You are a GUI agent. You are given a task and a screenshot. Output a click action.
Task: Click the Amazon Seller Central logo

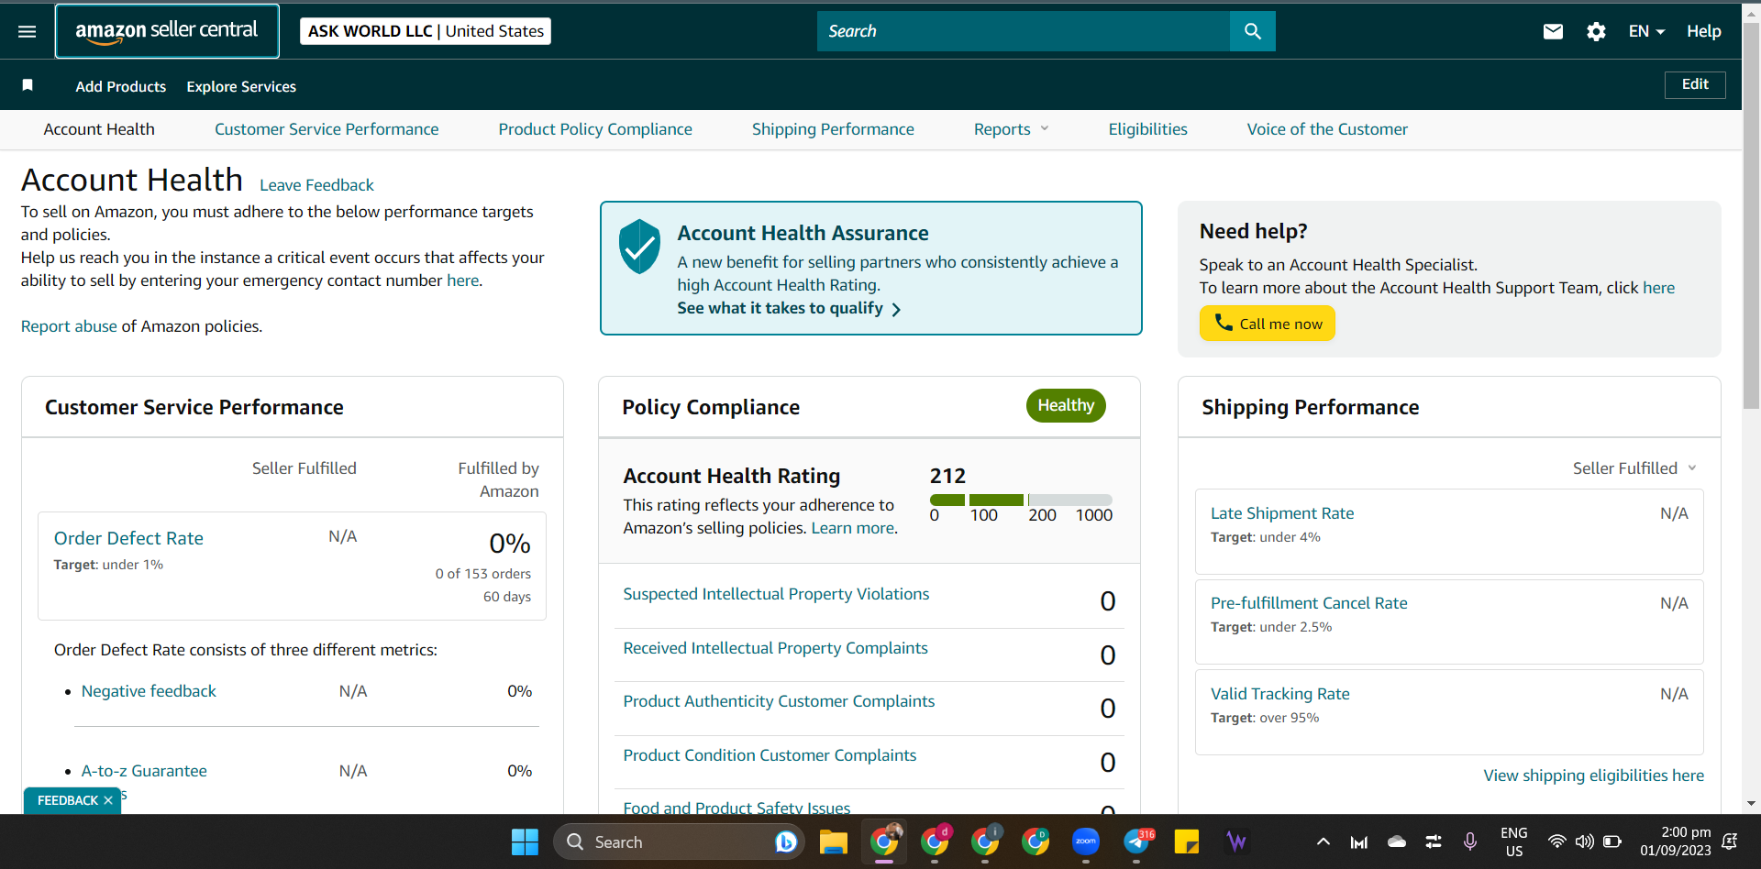click(x=167, y=31)
